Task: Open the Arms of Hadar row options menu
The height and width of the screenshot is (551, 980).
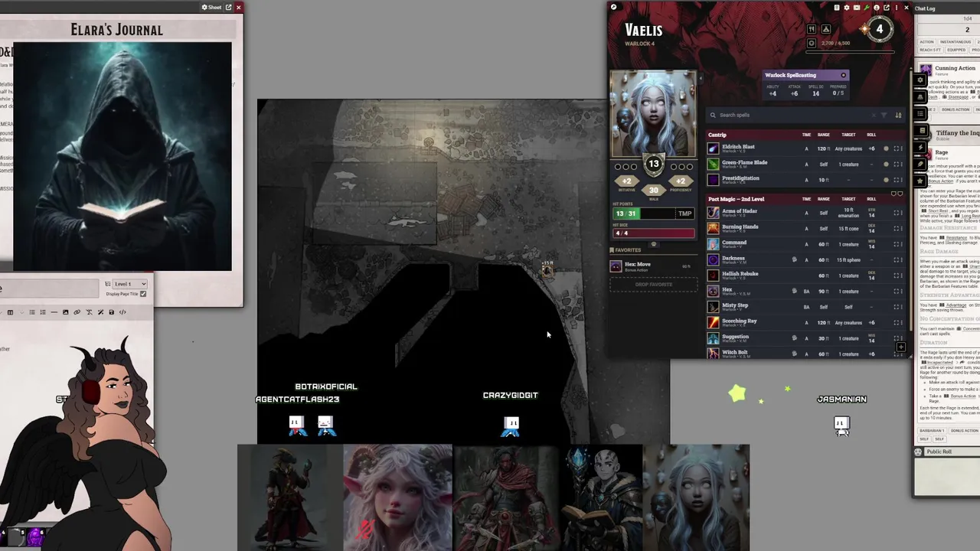Action: click(x=902, y=213)
